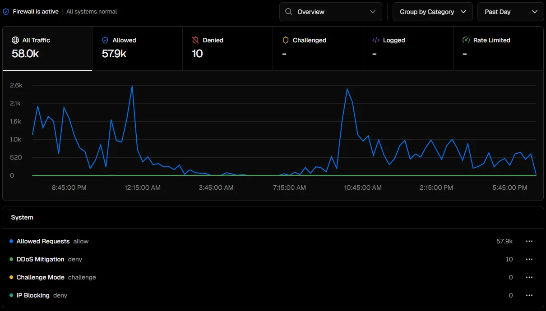The image size is (546, 311).
Task: Click the 1.0k y-axis label
Action: pyautogui.click(x=16, y=139)
